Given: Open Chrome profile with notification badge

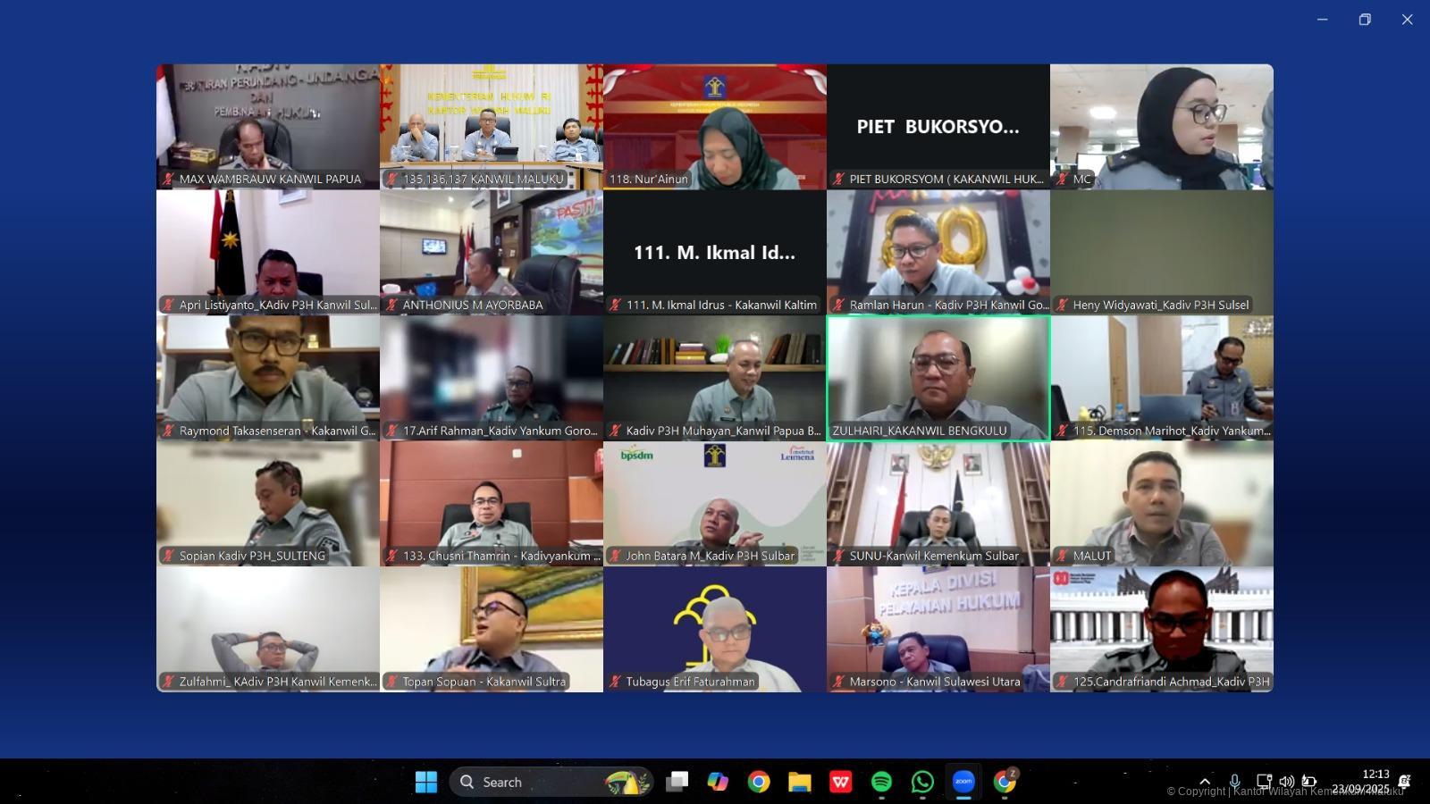Looking at the screenshot, I should coord(1005,782).
